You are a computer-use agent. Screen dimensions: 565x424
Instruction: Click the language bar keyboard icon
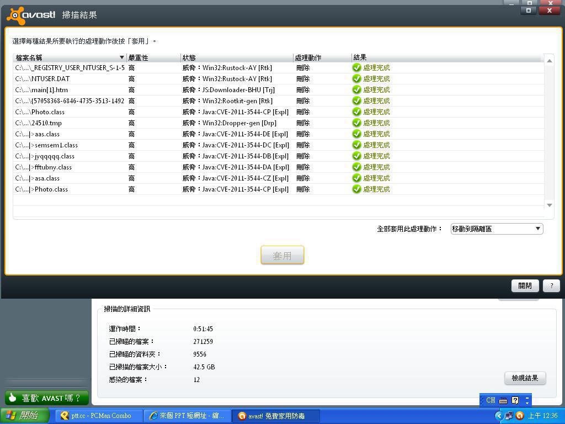503,400
